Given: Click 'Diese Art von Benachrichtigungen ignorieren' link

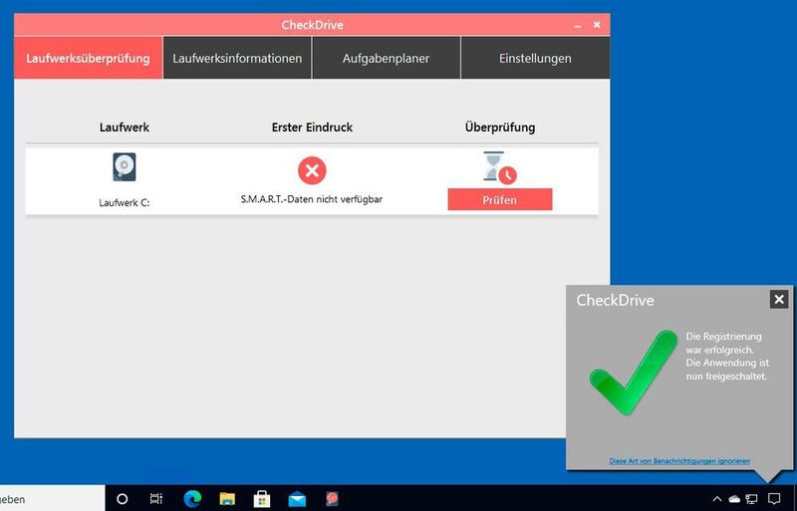Looking at the screenshot, I should tap(679, 461).
